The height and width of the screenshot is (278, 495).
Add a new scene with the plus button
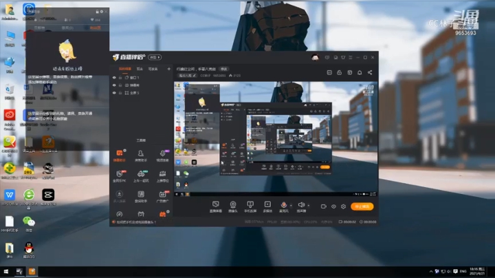click(169, 69)
